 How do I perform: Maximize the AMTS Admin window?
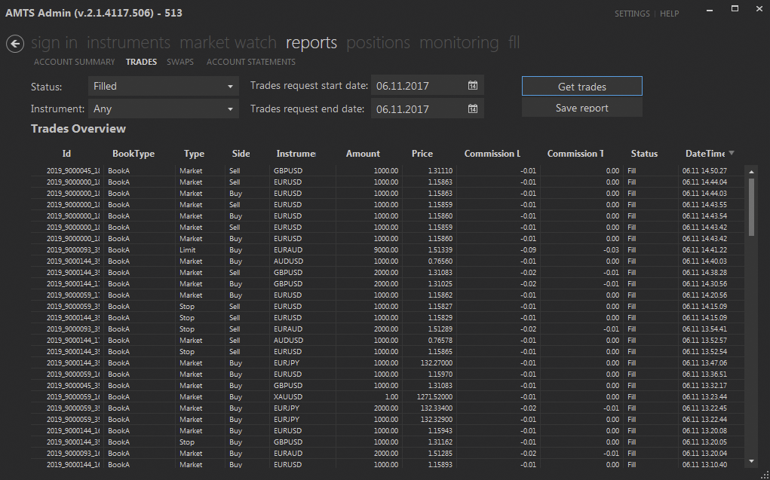(735, 8)
